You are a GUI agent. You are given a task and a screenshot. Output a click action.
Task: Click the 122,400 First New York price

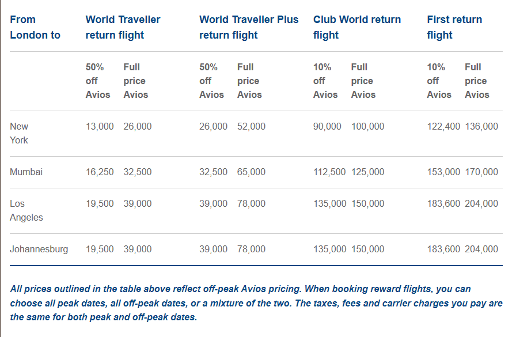(443, 126)
